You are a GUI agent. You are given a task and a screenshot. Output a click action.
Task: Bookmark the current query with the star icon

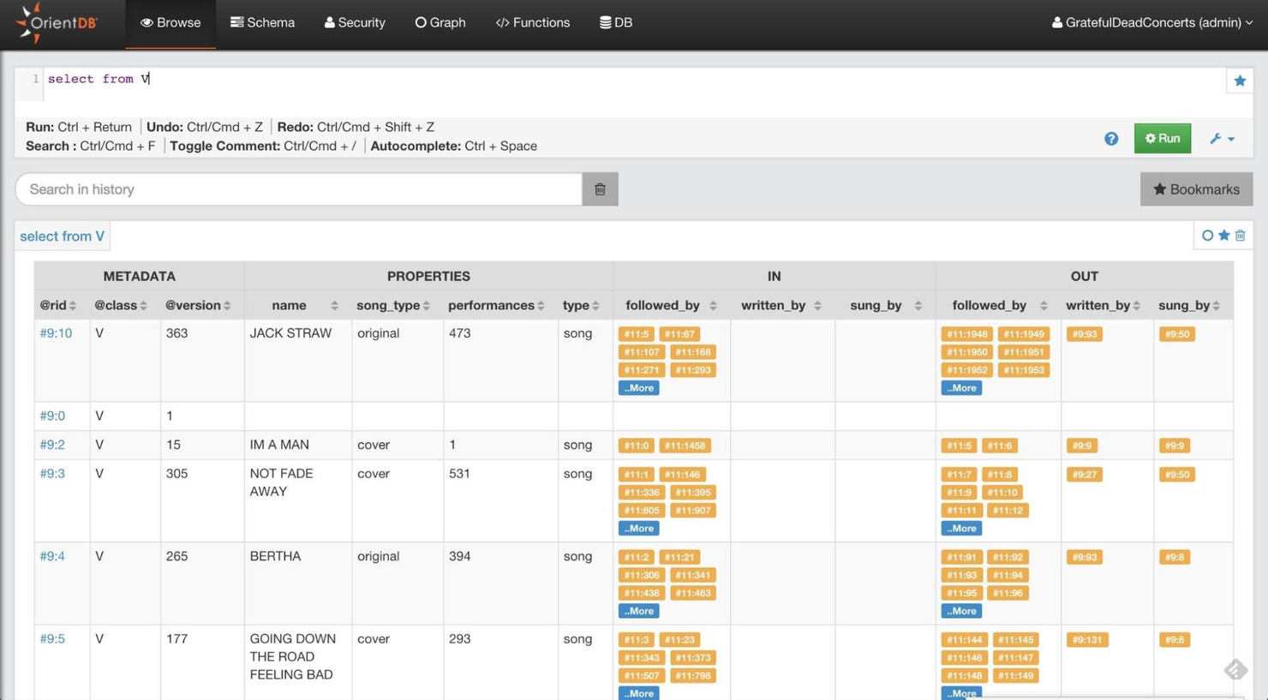pyautogui.click(x=1240, y=80)
